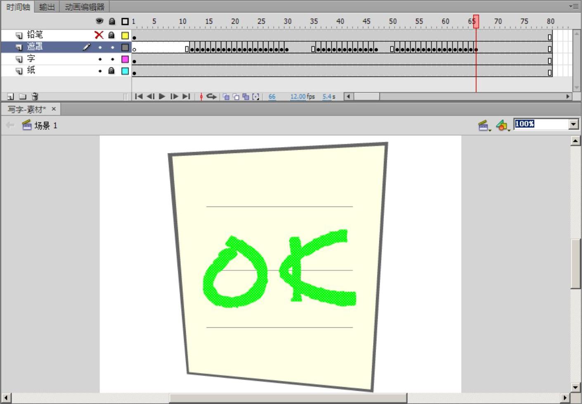The width and height of the screenshot is (582, 404).
Task: Click the Edit Multiple Frames icon
Action: click(x=246, y=97)
